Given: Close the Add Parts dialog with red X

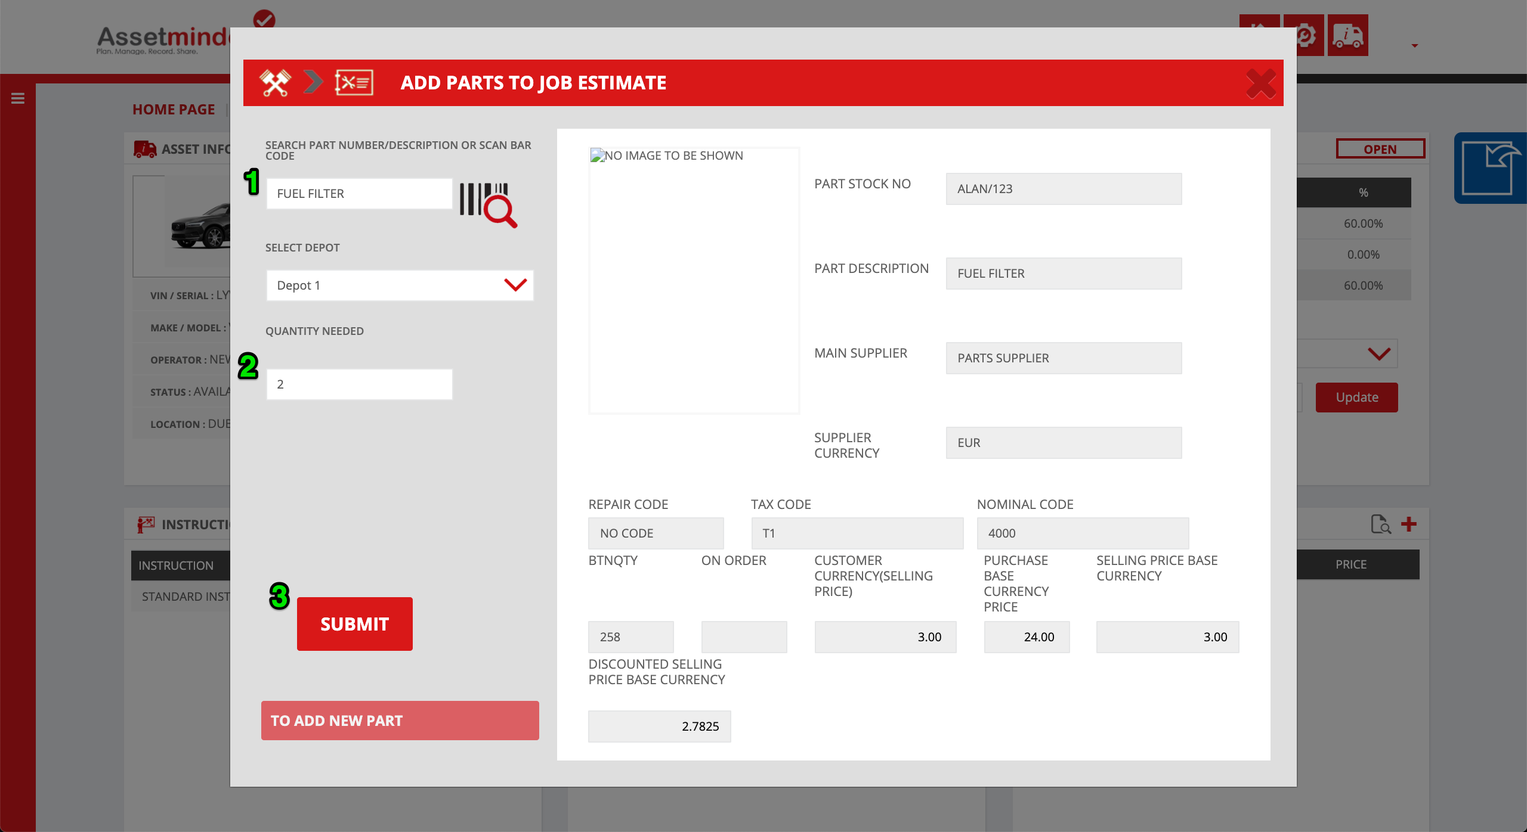Looking at the screenshot, I should pos(1260,83).
